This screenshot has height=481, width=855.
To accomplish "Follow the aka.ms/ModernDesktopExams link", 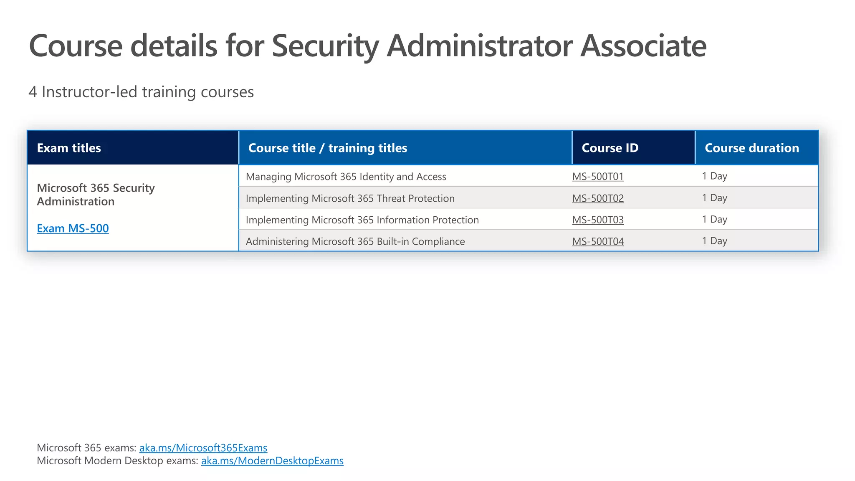I will pos(272,461).
